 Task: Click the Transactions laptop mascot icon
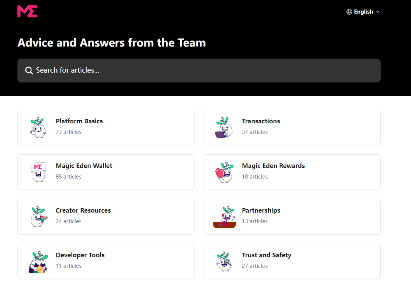click(224, 127)
